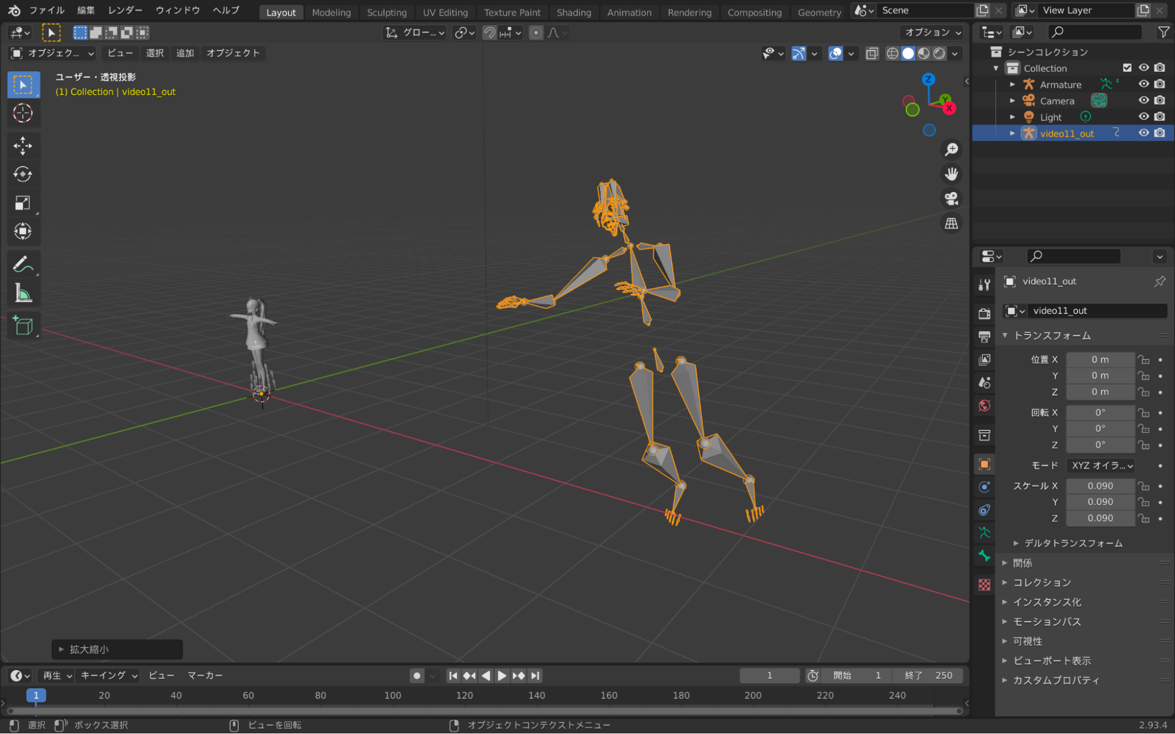This screenshot has height=734, width=1175.
Task: Expand the カスタムプロパティ panel
Action: tap(1085, 680)
